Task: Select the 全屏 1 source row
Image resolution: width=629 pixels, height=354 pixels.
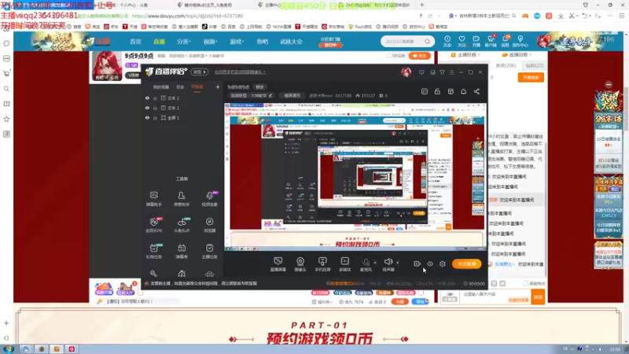Action: 182,117
